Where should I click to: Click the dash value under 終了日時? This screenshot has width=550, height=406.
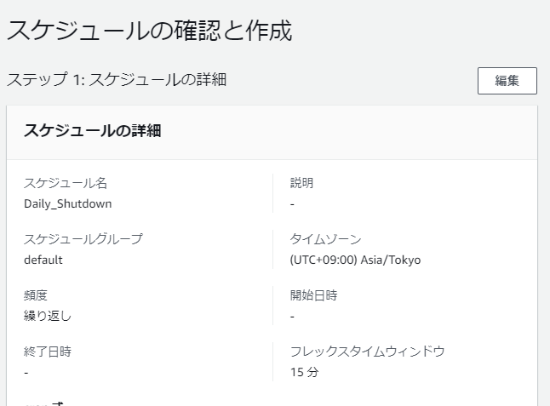coord(26,372)
